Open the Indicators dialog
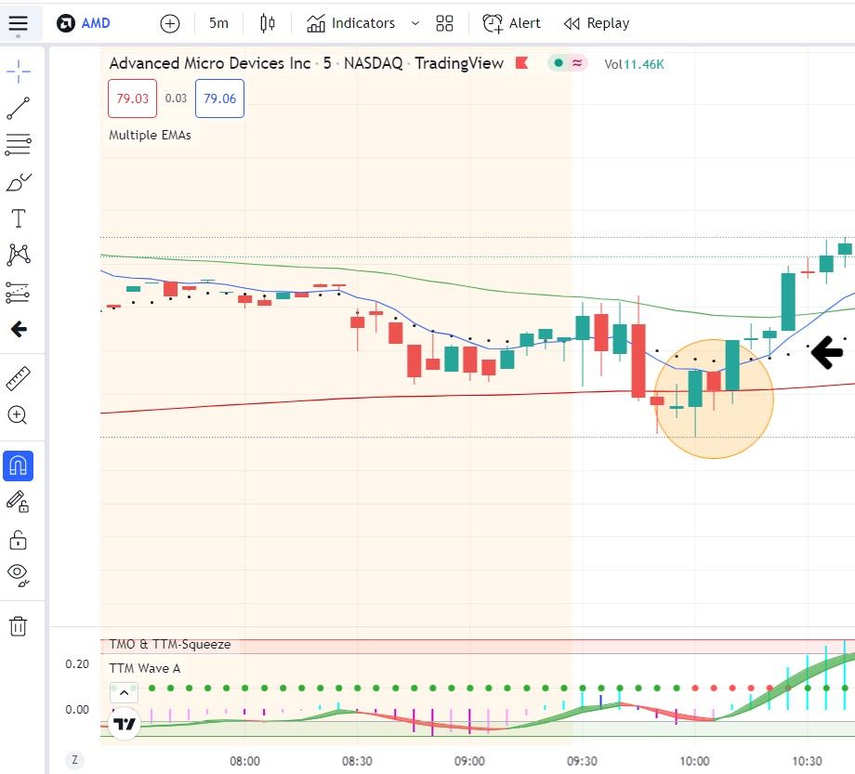 [x=350, y=23]
